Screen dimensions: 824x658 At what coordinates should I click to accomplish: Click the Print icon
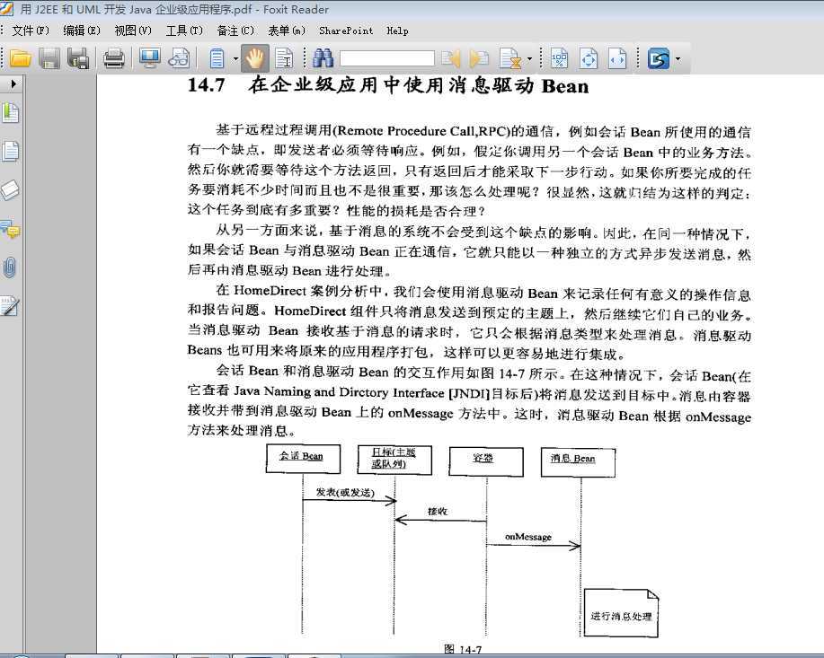(113, 58)
